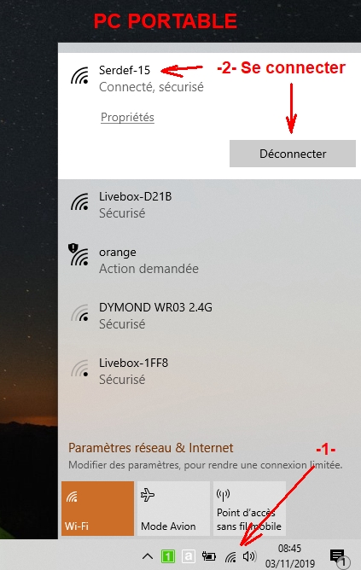The width and height of the screenshot is (361, 570).
Task: Select the orange network entry
Action: [209, 260]
